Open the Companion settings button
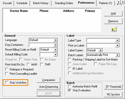125x99 pixels. click(x=48, y=80)
